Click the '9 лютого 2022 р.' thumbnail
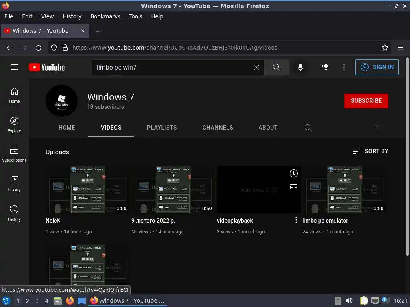The image size is (410, 307). point(173,190)
